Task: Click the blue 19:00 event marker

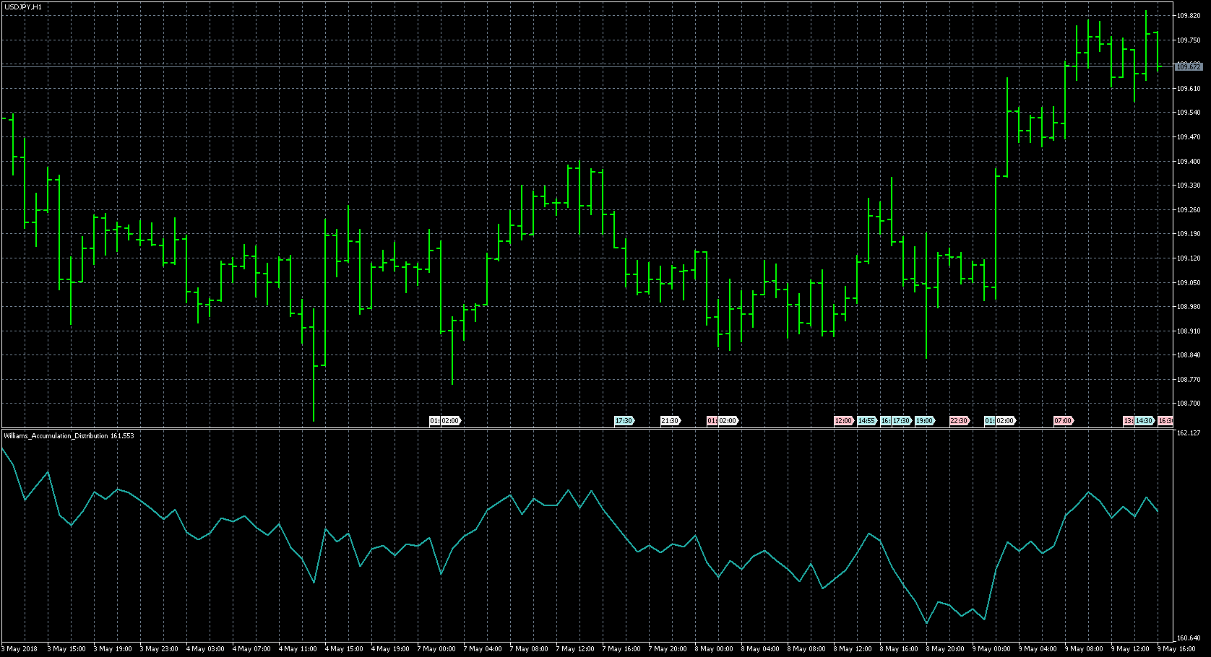Action: pyautogui.click(x=924, y=421)
